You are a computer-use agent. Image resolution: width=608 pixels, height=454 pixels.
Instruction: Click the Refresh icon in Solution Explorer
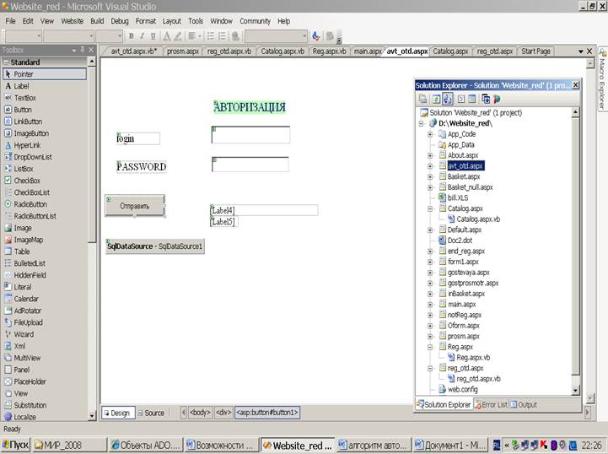coord(436,100)
